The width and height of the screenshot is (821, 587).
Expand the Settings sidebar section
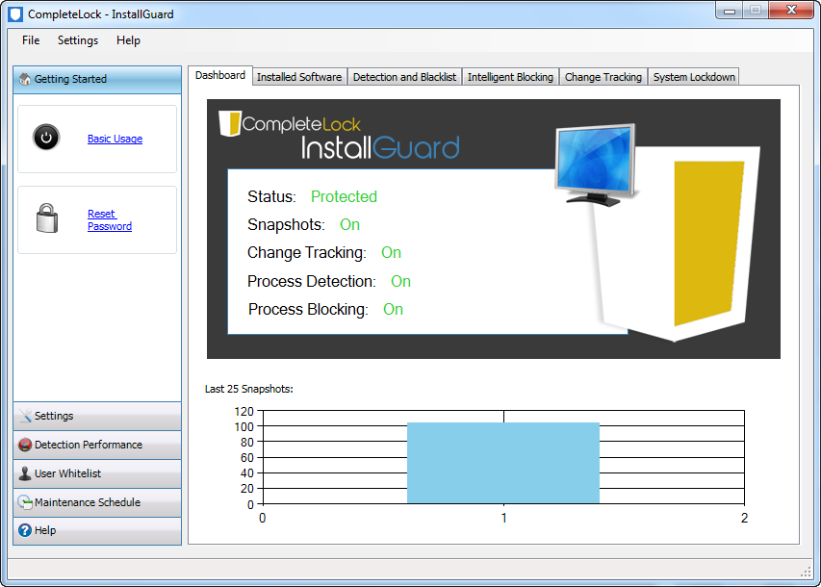[x=97, y=417]
